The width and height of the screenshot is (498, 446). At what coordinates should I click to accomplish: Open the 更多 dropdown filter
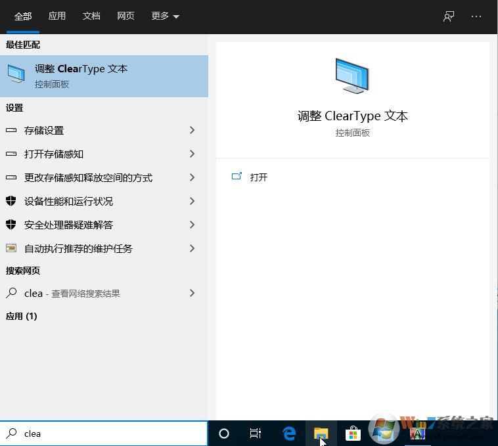coord(165,16)
